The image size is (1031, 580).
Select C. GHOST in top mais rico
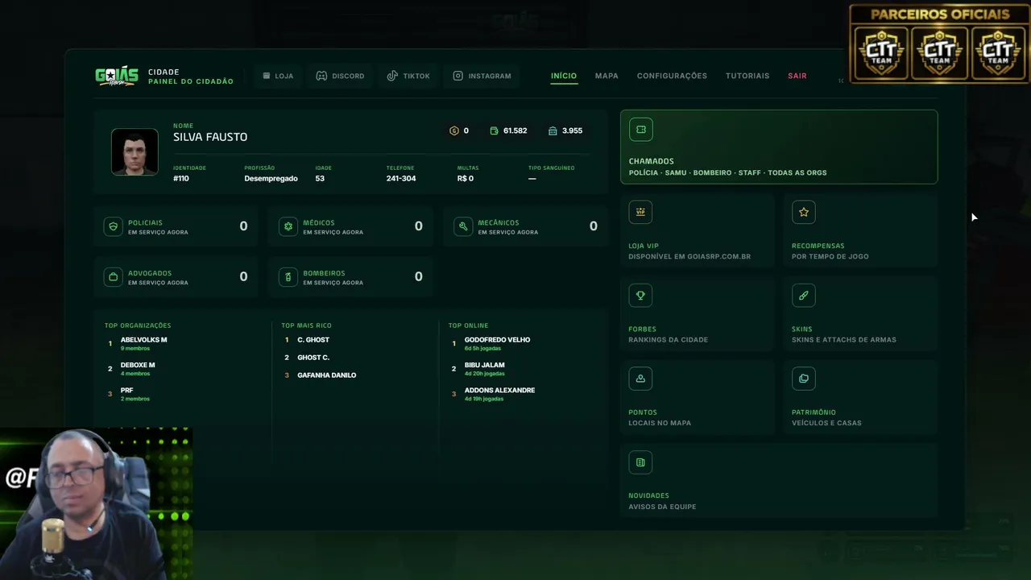tap(313, 340)
